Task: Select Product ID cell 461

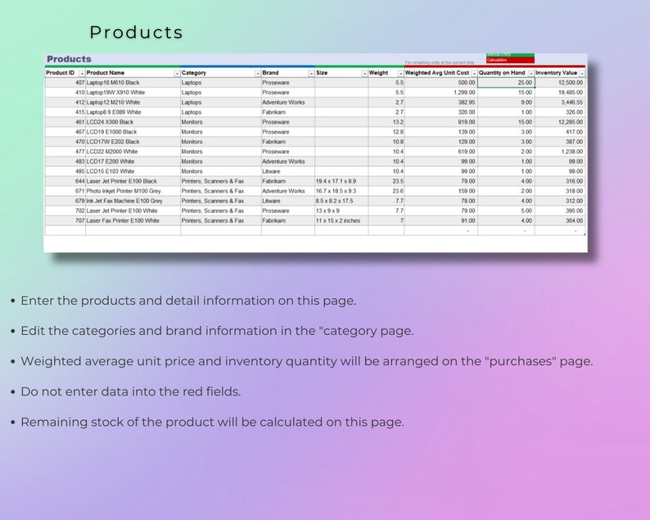Action: click(x=65, y=122)
